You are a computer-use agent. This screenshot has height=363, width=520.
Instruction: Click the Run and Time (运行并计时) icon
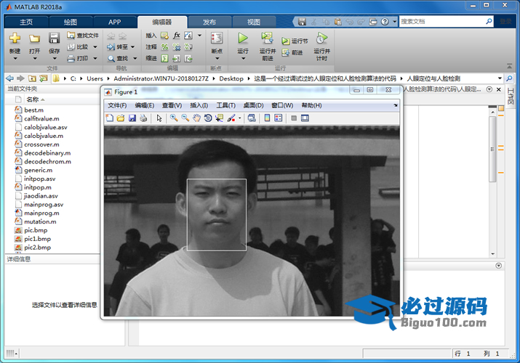tap(321, 38)
